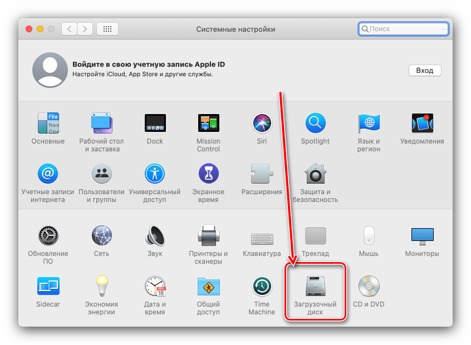471x345 pixels.
Task: Click 'Войдите в свою учетную запись Apple ID' text
Action: pos(149,64)
